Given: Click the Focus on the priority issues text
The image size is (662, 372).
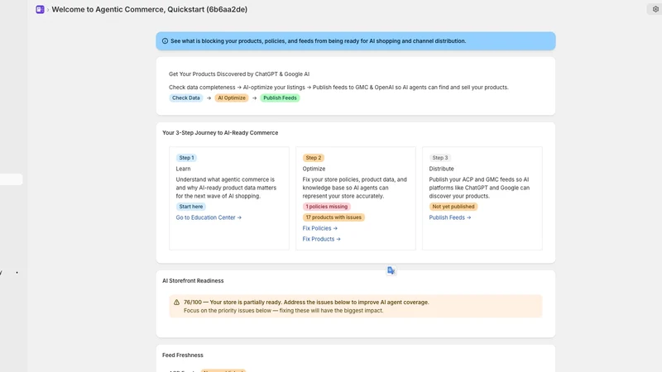Looking at the screenshot, I should [283, 311].
